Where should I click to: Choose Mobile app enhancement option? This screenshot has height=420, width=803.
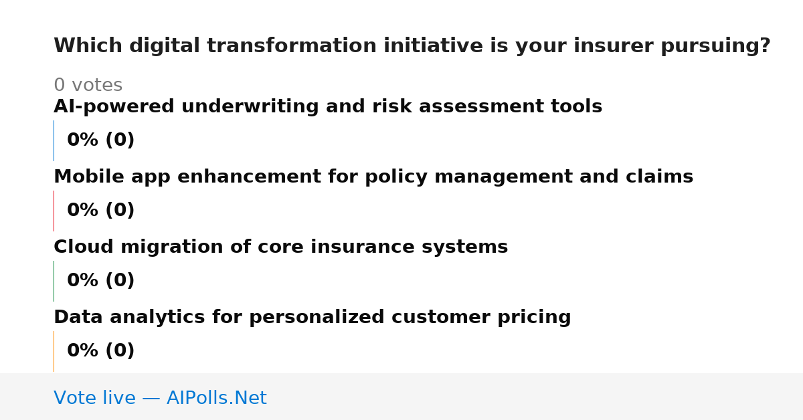[373, 177]
